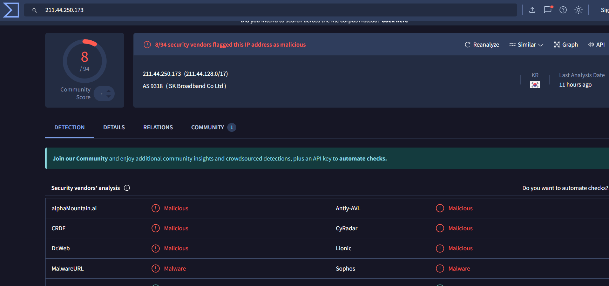
Task: Click the 11 hours ago analysis date
Action: click(x=575, y=84)
